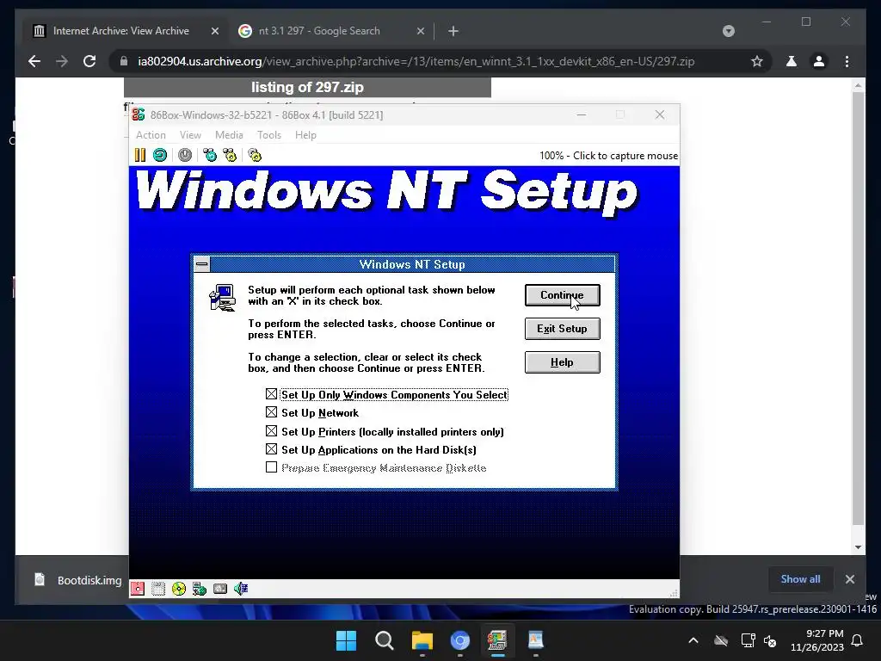Open the View menu in 86Box
Image resolution: width=881 pixels, height=661 pixels.
(x=190, y=135)
